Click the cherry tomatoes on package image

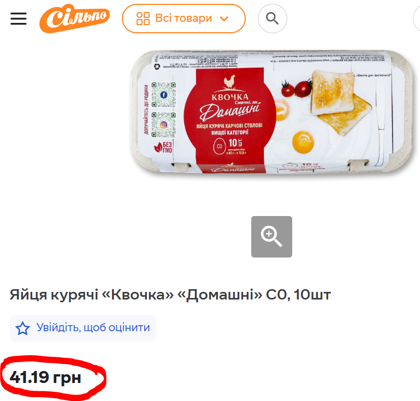click(296, 88)
